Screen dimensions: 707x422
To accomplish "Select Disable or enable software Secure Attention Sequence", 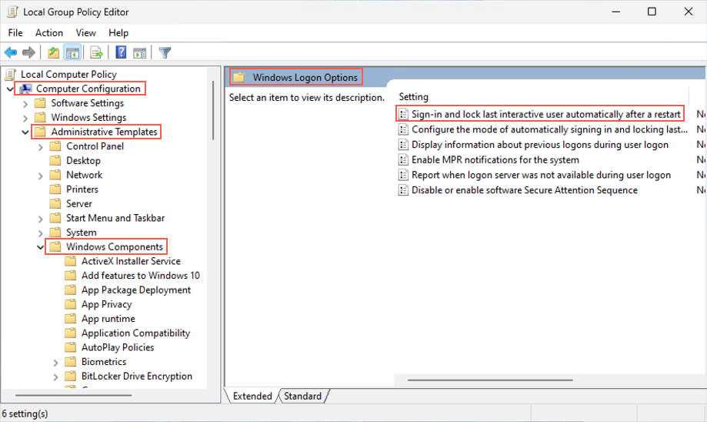I will coord(525,190).
